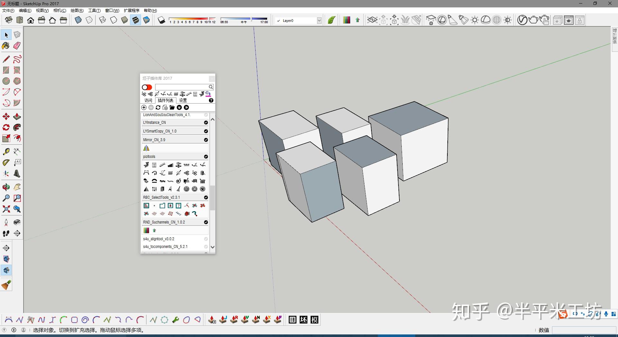Open the Layer0 layer dropdown
The image size is (618, 337).
[x=319, y=21]
